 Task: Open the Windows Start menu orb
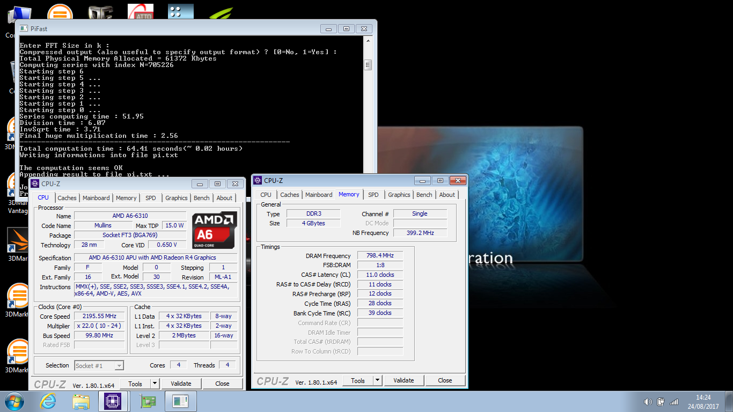click(x=14, y=401)
